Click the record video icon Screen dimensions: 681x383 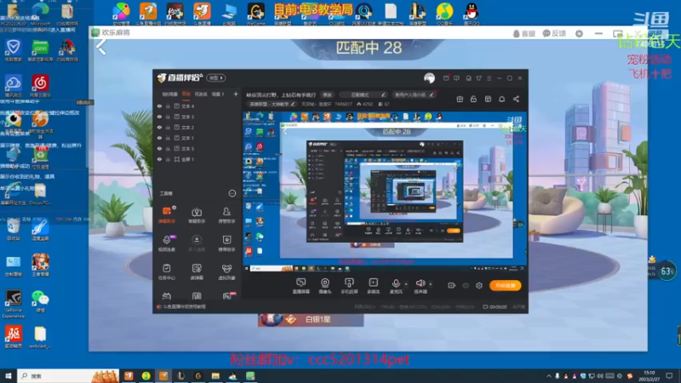coord(451,285)
